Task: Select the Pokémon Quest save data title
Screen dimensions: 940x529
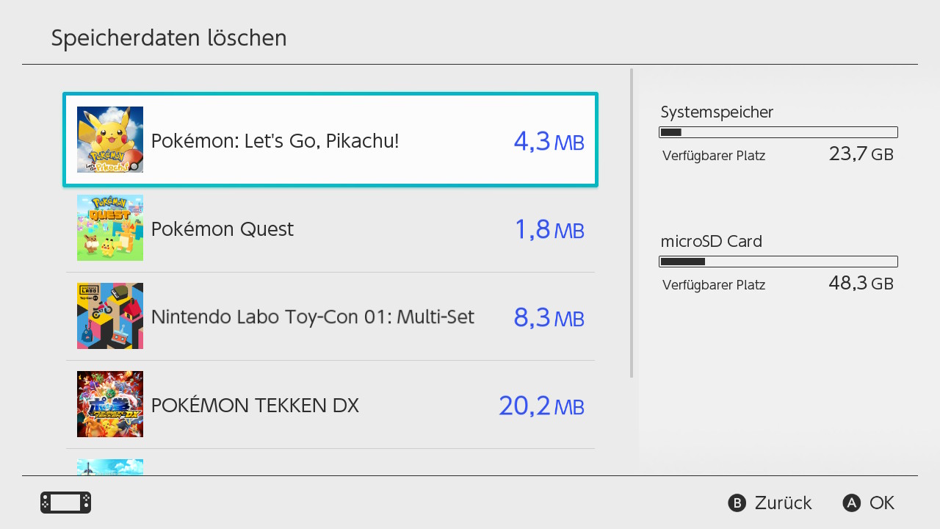Action: click(222, 229)
